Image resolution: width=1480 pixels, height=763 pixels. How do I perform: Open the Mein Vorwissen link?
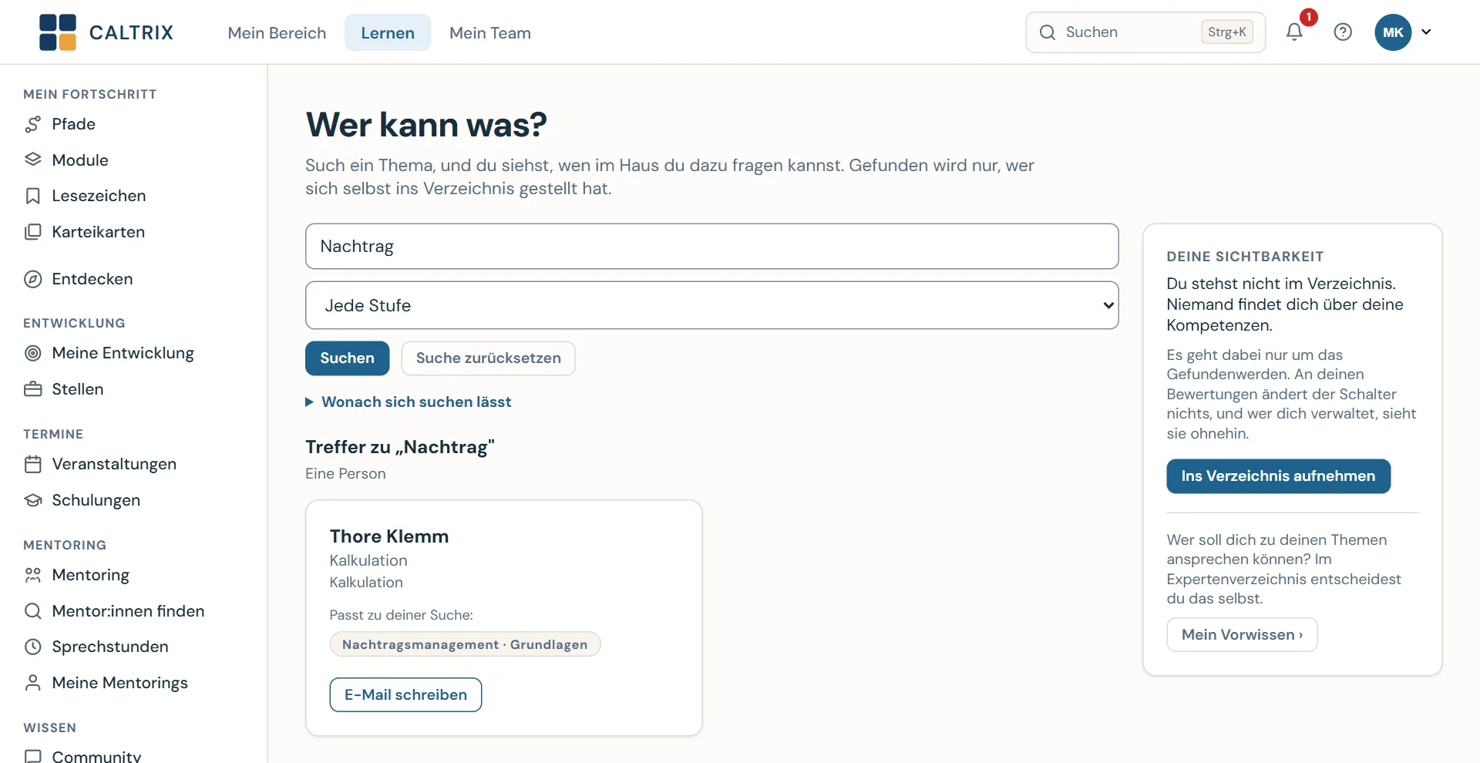(x=1242, y=634)
